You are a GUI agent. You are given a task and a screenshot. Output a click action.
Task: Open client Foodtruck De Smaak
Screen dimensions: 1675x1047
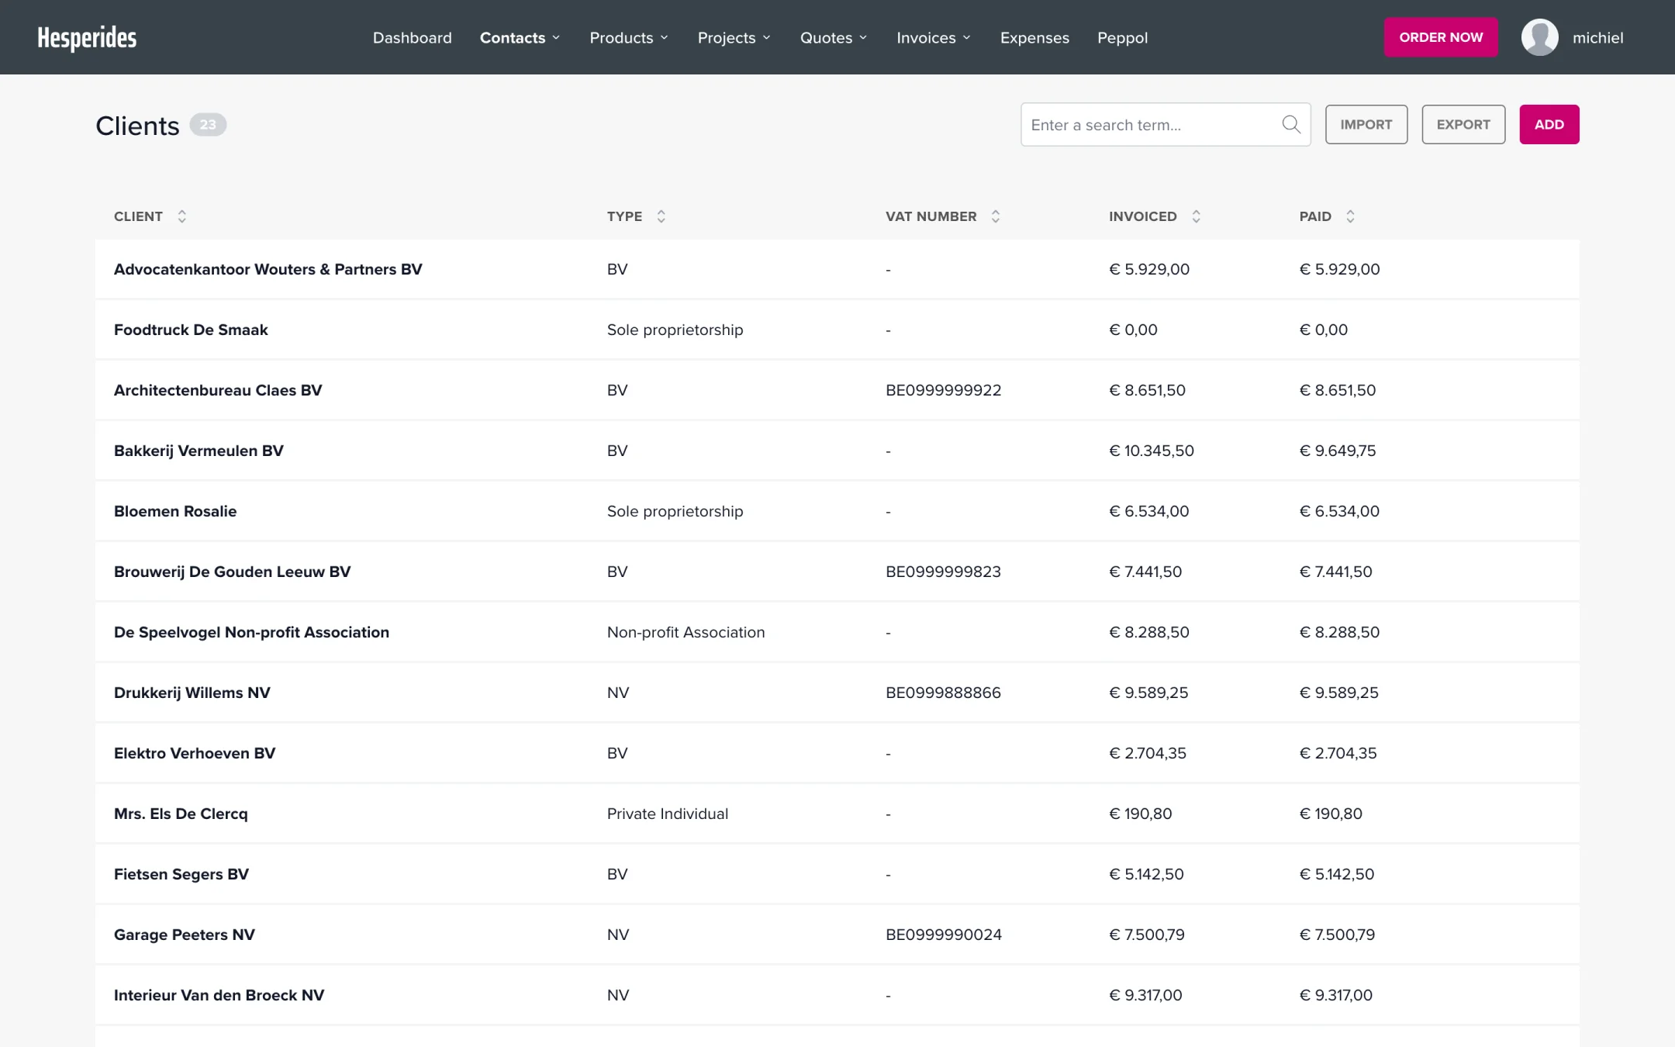point(191,330)
